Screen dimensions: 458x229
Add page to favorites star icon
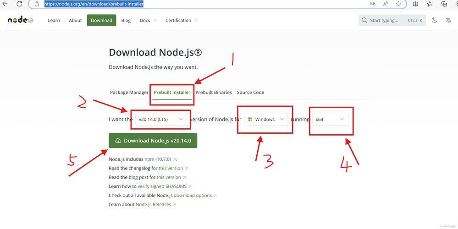(x=398, y=4)
